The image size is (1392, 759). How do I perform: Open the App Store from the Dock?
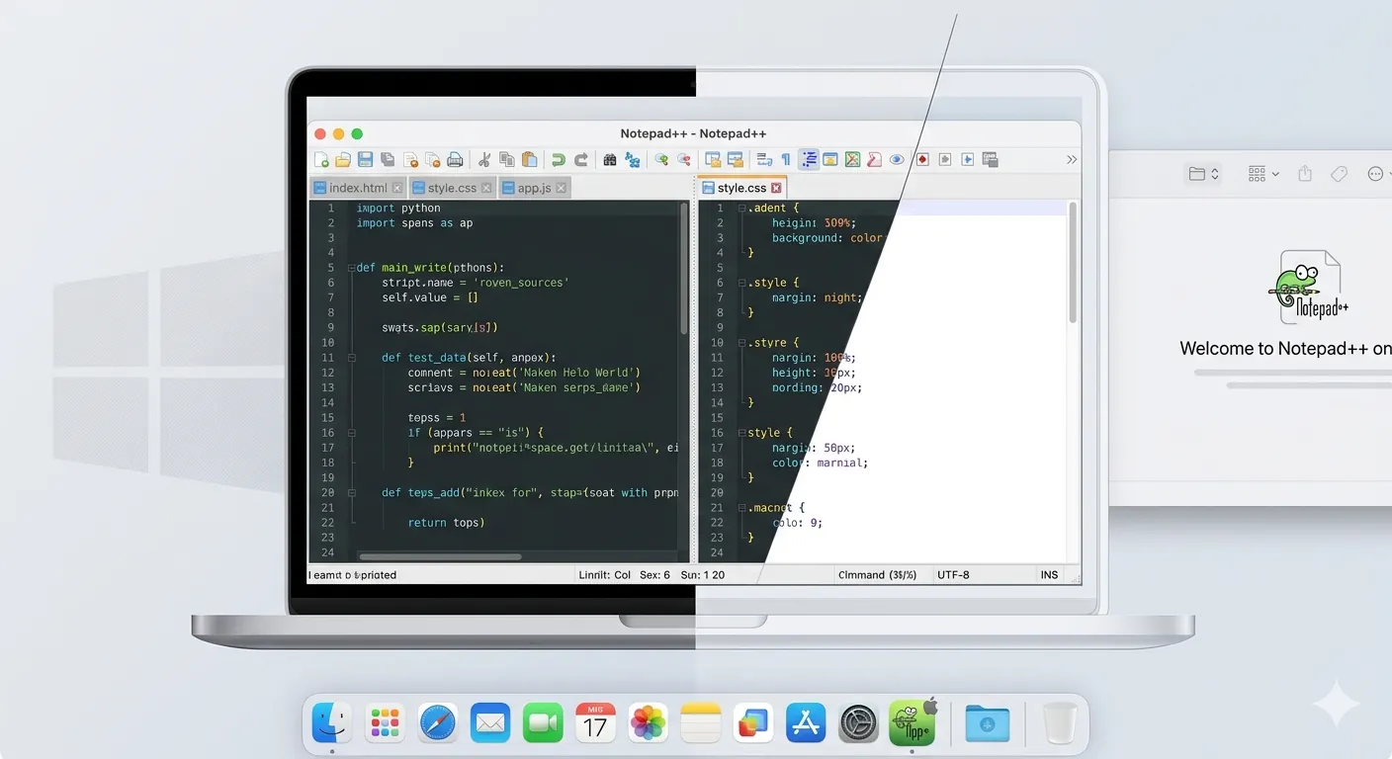click(806, 723)
